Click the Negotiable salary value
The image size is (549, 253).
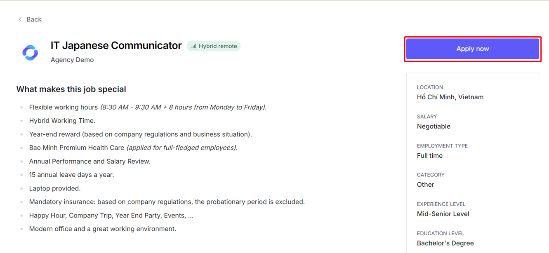pyautogui.click(x=434, y=126)
